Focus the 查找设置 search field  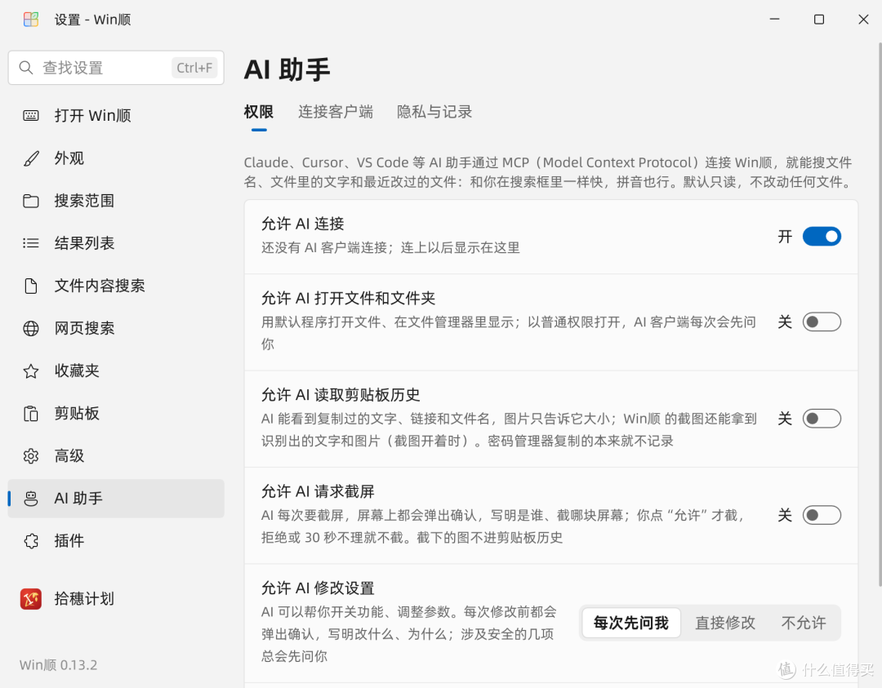point(116,68)
